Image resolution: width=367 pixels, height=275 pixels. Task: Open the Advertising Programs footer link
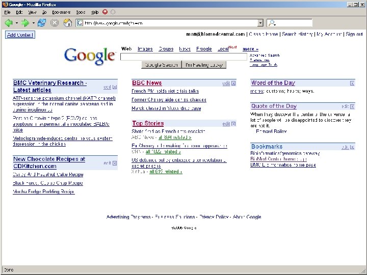[x=128, y=217]
